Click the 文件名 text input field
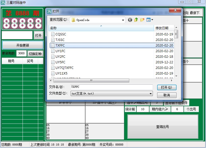This screenshot has height=148, width=206. (111, 87)
